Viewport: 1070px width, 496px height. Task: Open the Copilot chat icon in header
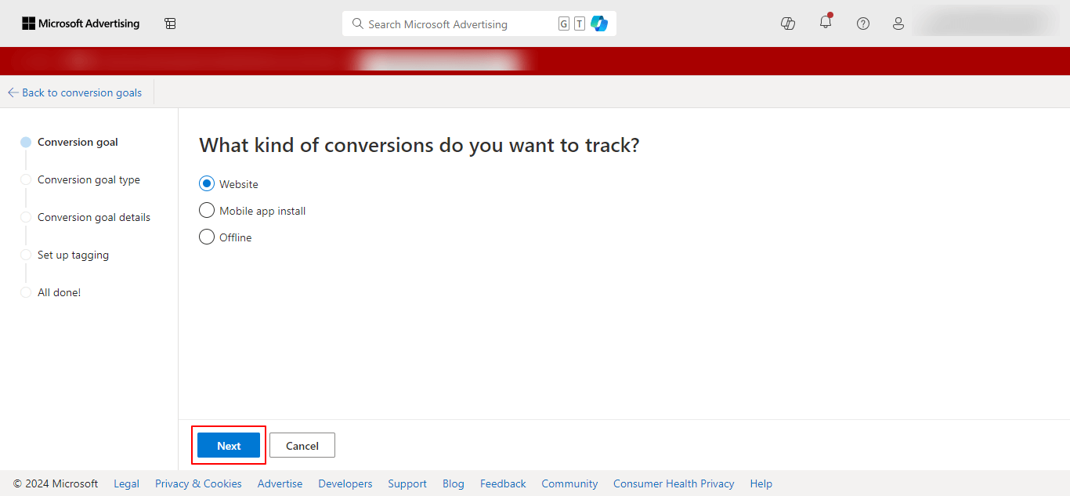point(788,24)
